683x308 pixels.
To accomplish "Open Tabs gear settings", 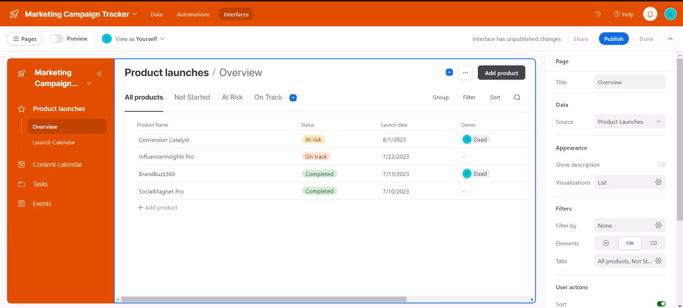I will pyautogui.click(x=658, y=261).
